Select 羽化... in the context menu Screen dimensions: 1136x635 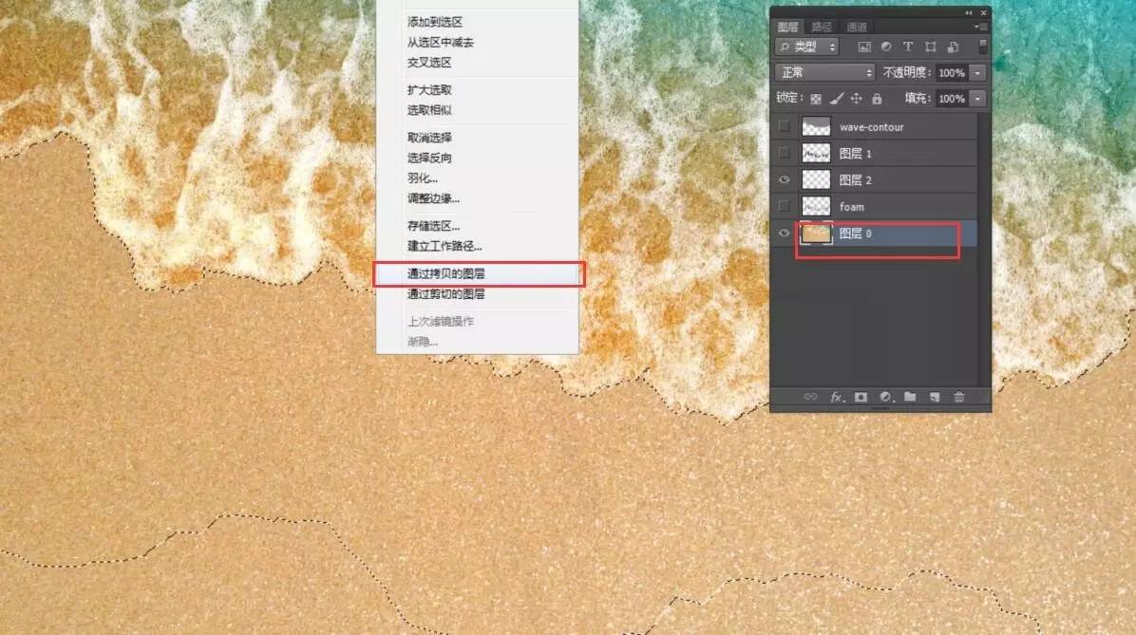423,178
